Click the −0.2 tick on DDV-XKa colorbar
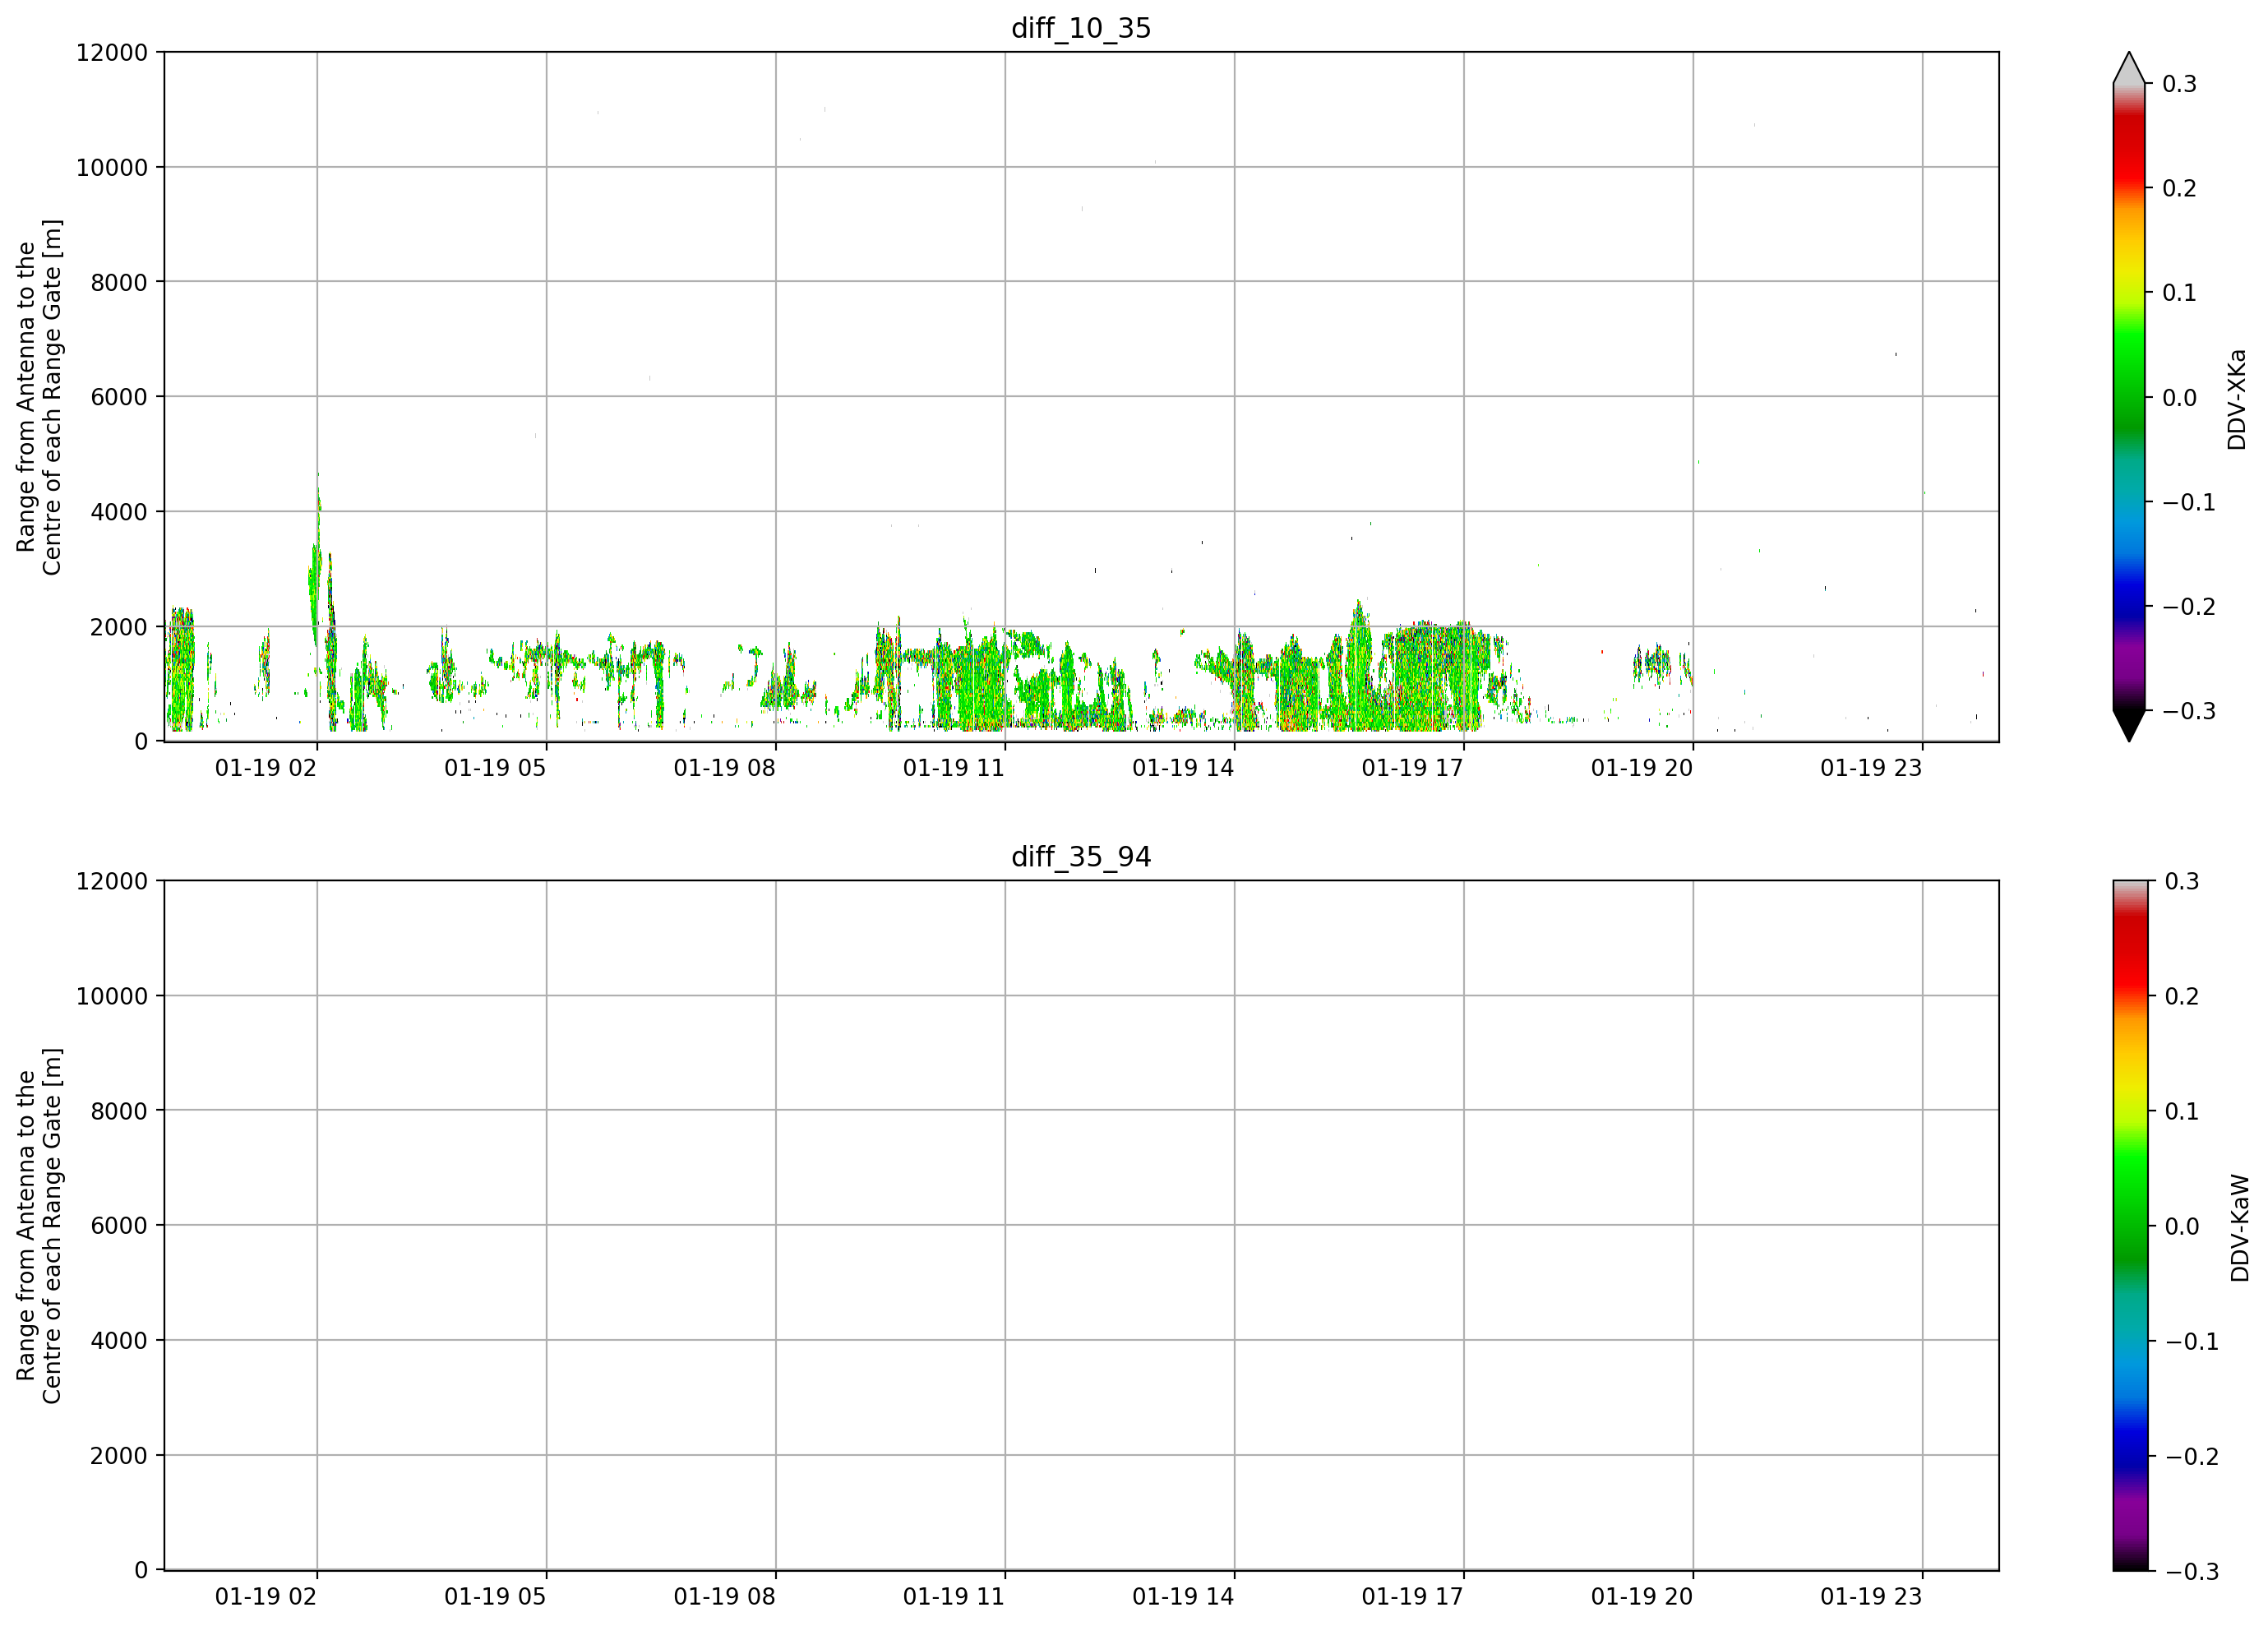 [2189, 607]
